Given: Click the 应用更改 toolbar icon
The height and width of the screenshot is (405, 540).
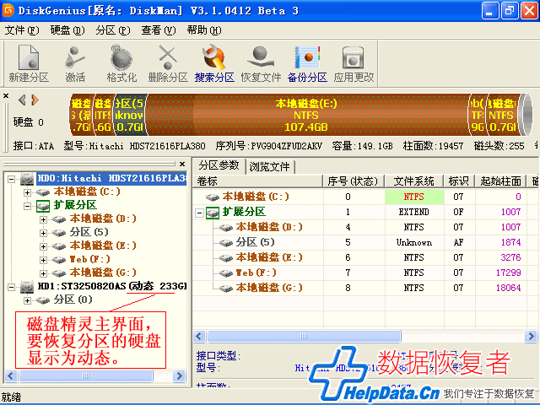Looking at the screenshot, I should point(354,64).
